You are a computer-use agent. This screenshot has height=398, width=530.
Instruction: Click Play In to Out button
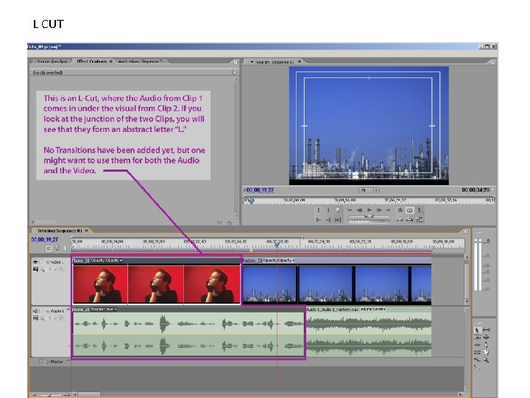point(337,220)
